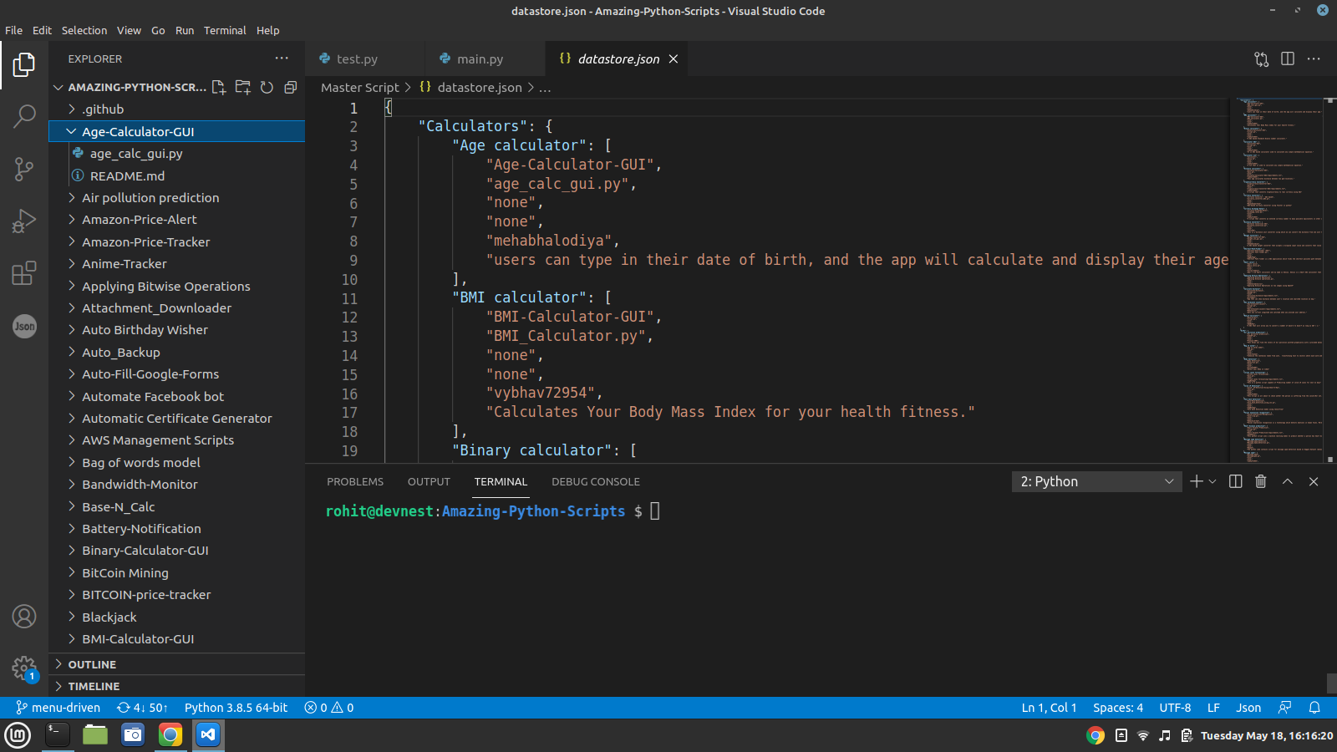Screen dimensions: 1337x752
Task: Click the terminal scrollbar thumb
Action: coord(1331,683)
